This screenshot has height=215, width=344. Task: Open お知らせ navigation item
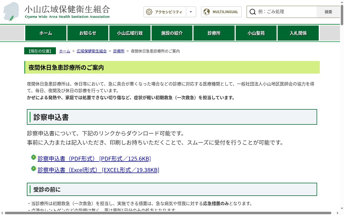(x=88, y=33)
